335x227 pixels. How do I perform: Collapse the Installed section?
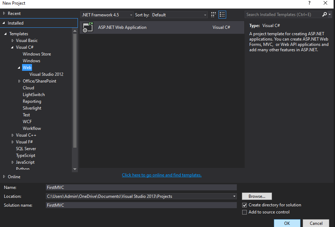point(4,23)
